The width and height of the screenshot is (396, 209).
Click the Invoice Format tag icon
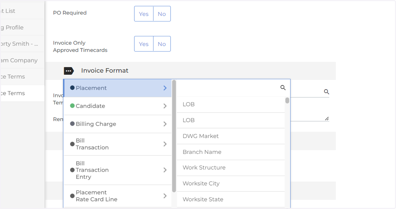coord(69,71)
